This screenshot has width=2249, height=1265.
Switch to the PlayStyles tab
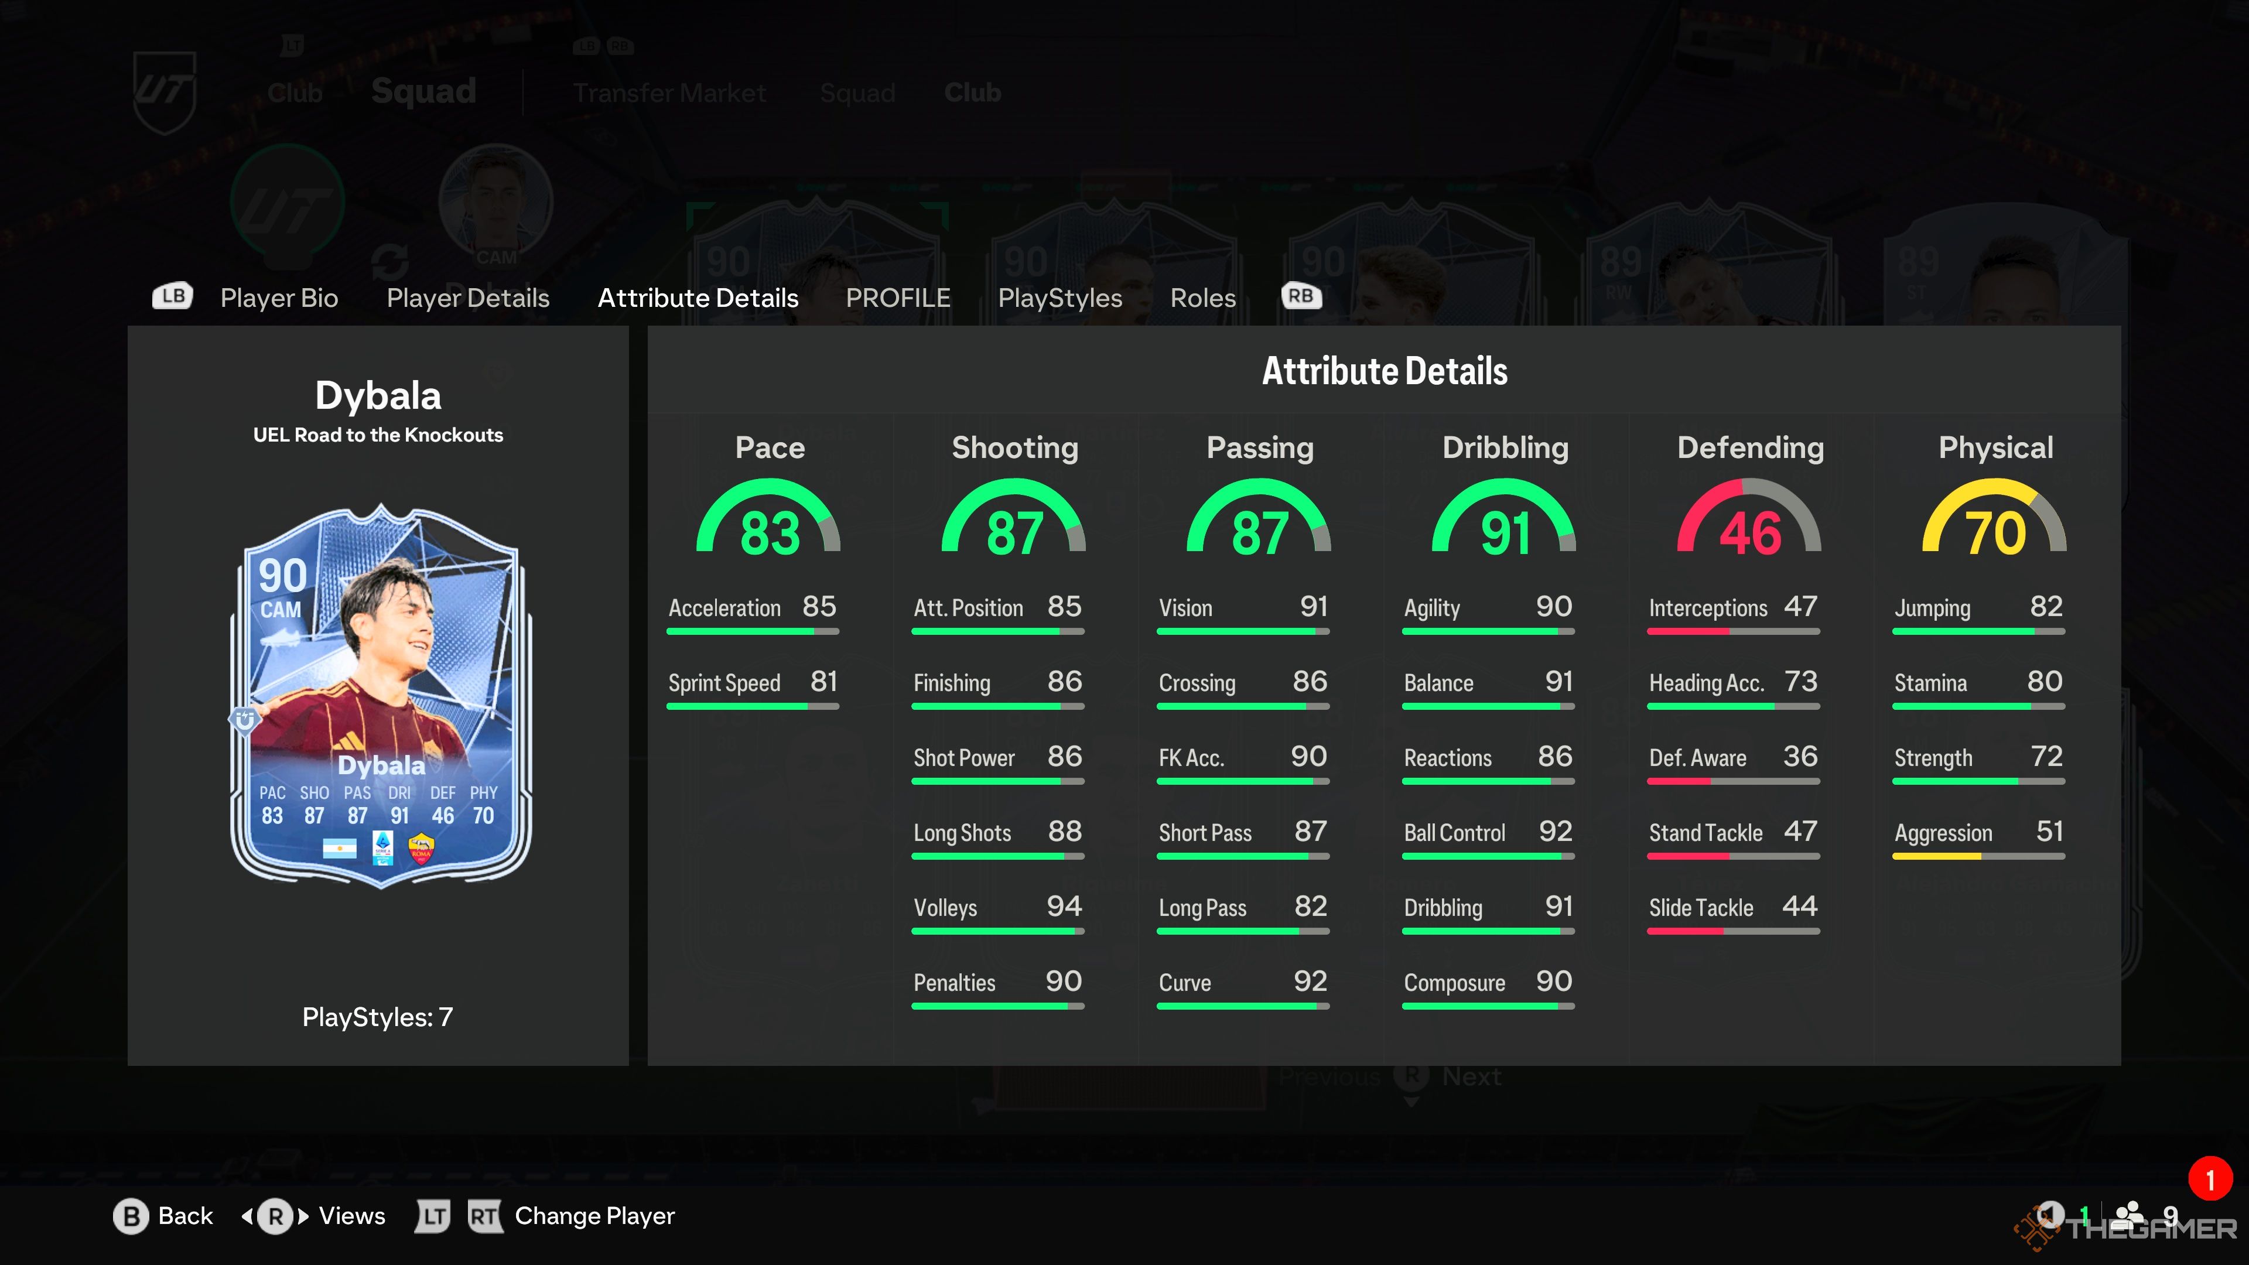1061,296
